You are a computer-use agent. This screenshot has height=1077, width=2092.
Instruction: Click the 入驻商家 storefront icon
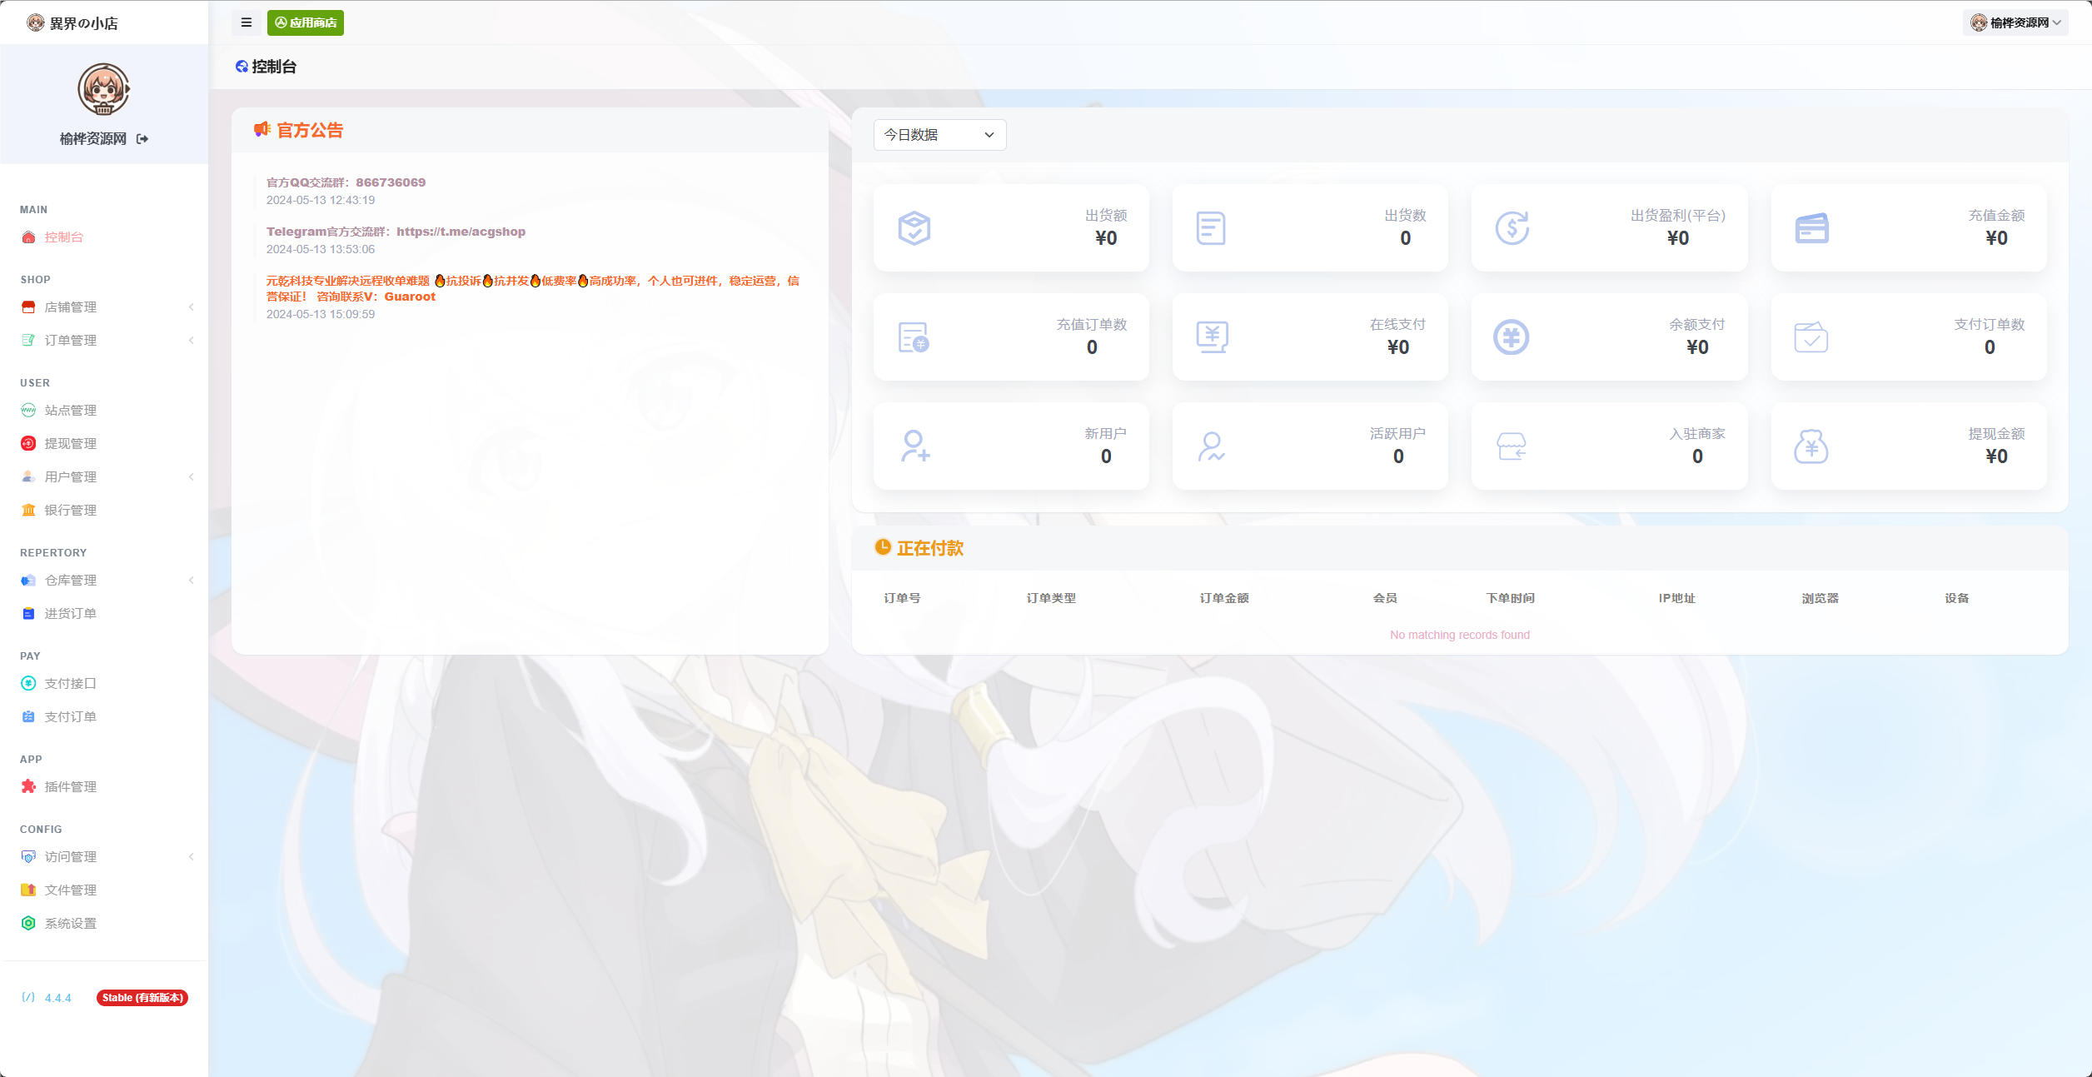coord(1512,446)
